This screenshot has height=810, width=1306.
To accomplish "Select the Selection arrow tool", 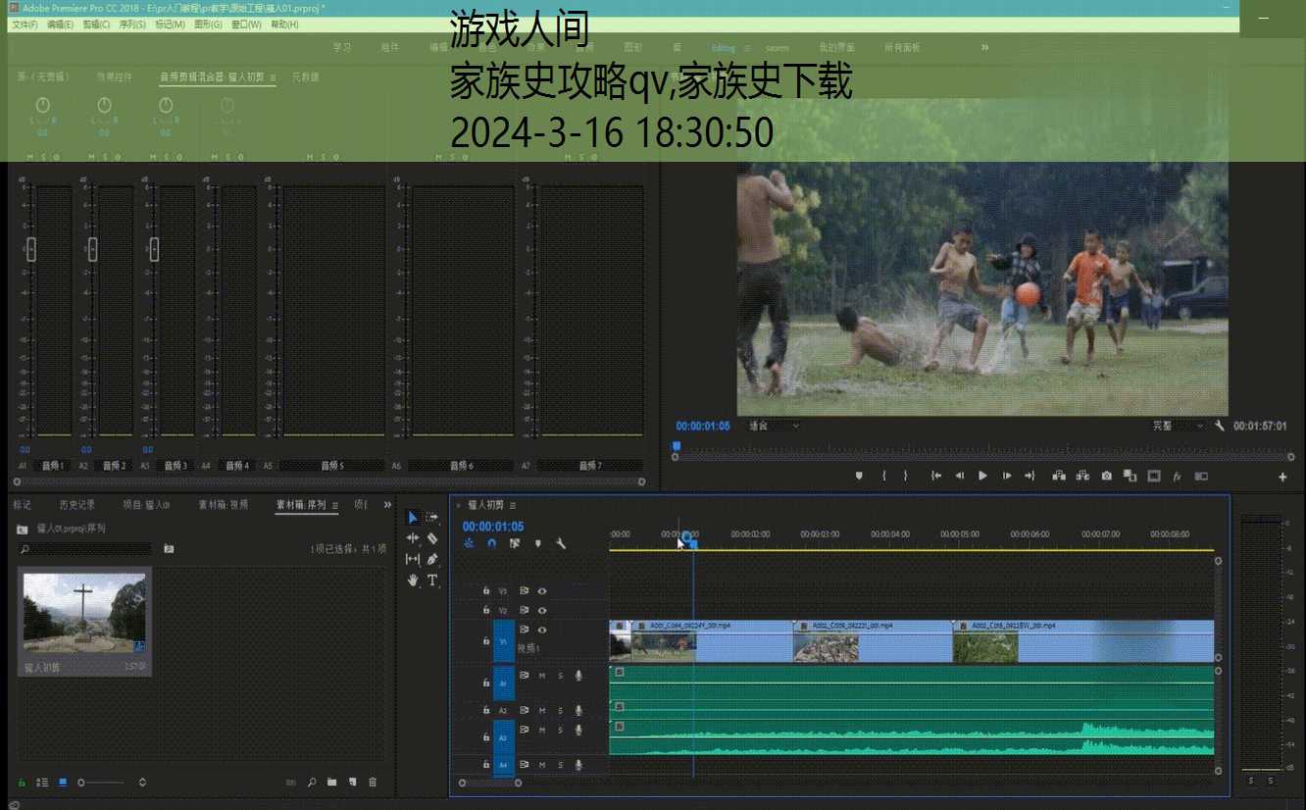I will (x=413, y=517).
